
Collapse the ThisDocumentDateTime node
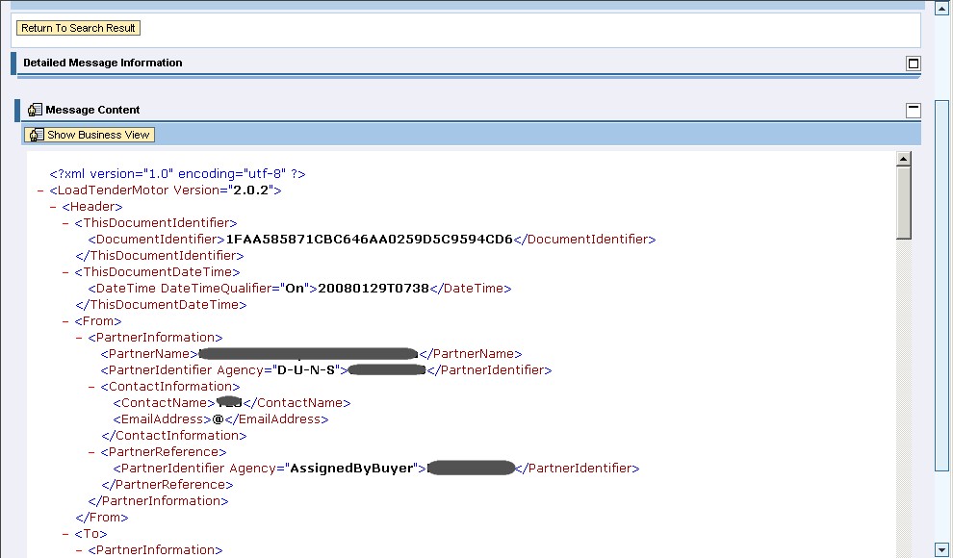coord(66,272)
